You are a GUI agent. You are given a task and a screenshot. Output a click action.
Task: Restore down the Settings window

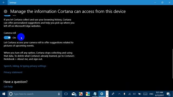click(162, 2)
